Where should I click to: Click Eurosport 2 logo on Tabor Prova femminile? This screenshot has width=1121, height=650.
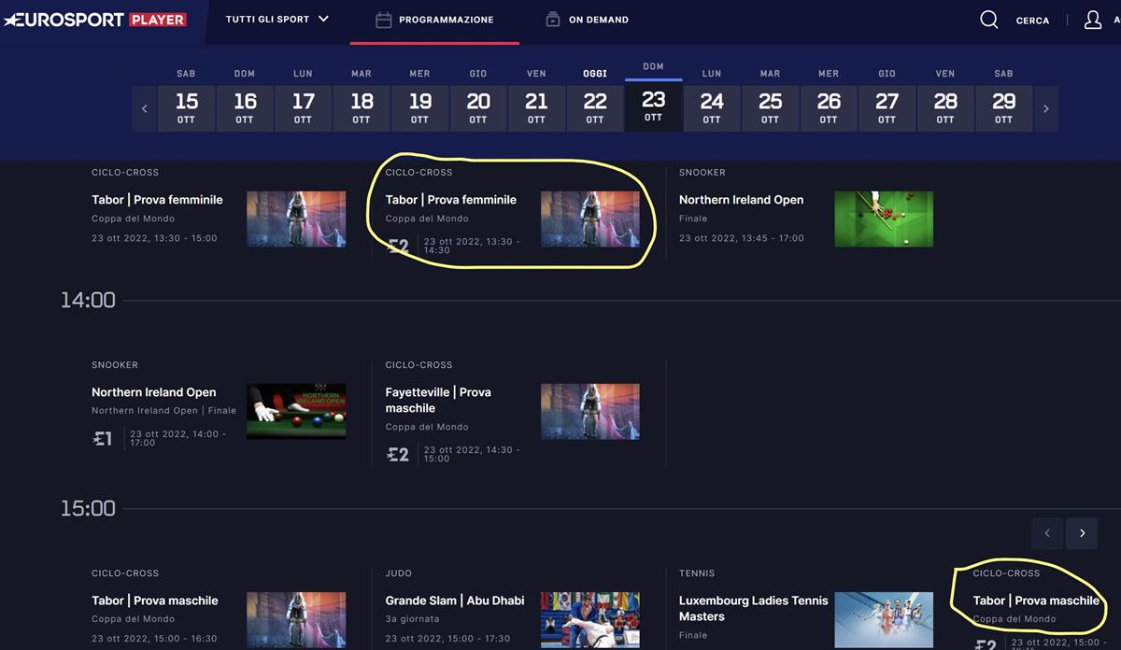(x=398, y=246)
